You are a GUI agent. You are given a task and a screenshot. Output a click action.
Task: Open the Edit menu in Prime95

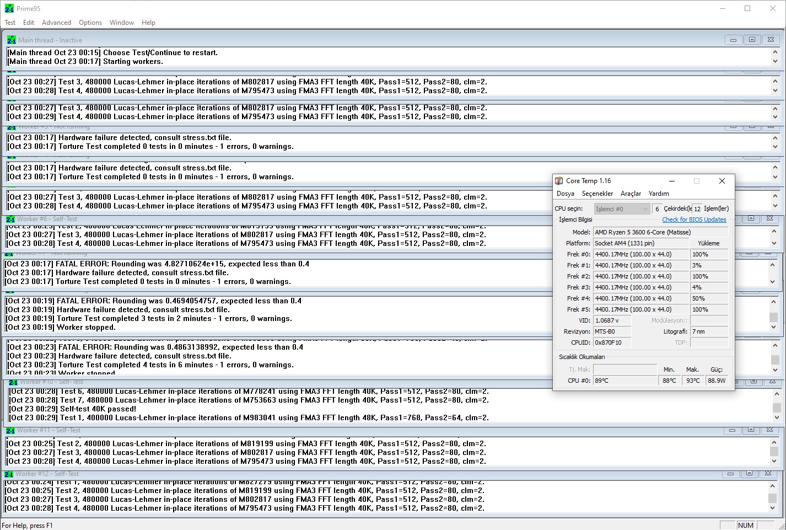pyautogui.click(x=29, y=23)
